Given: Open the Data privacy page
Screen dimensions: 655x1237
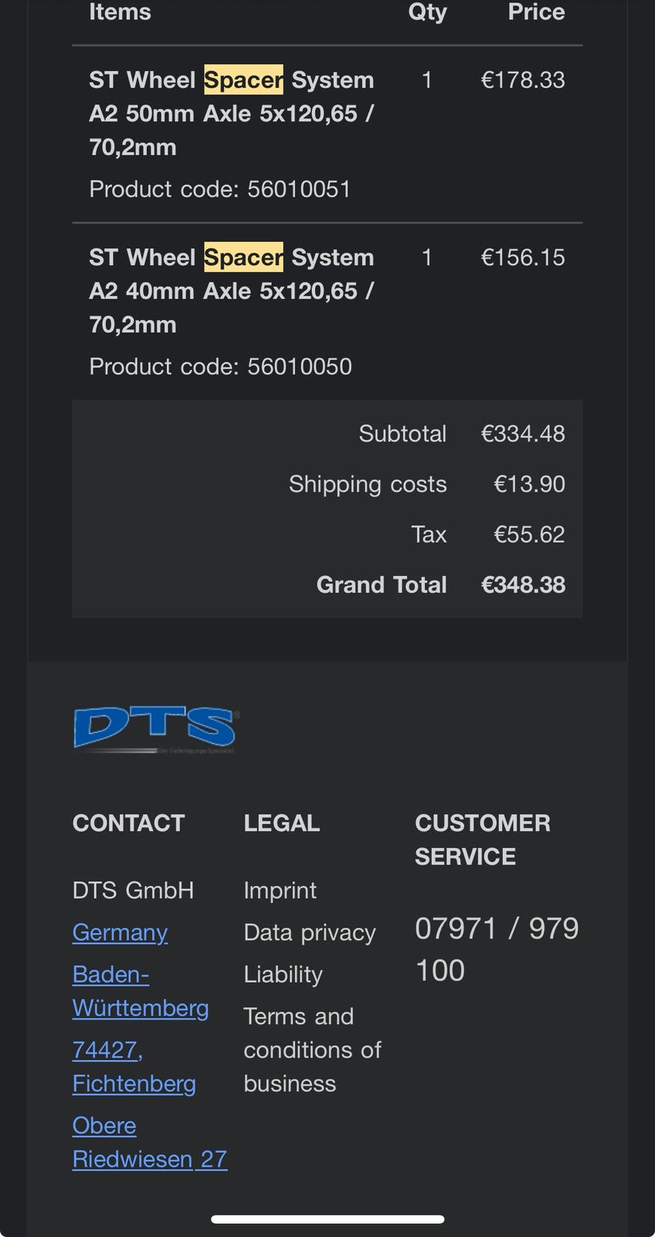Looking at the screenshot, I should (x=309, y=932).
